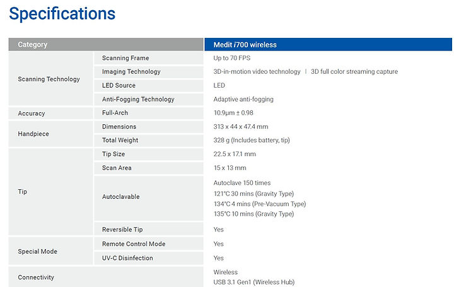Click 313 x 44 x 47.4 mm value
Image resolution: width=454 pixels, height=287 pixels.
point(241,127)
